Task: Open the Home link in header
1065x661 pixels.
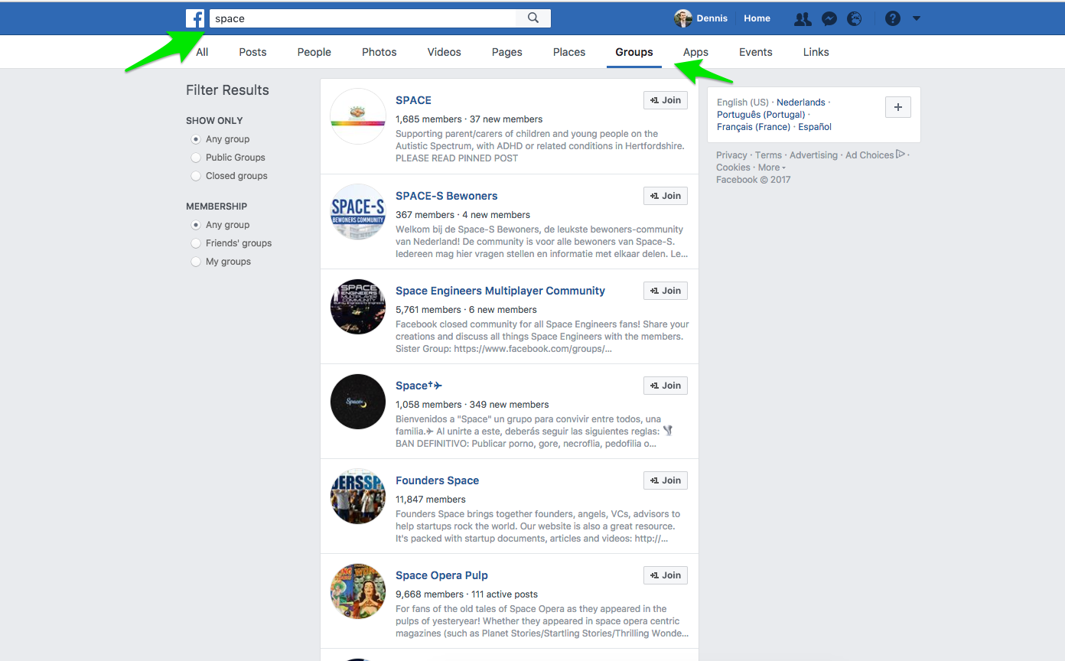Action: [x=757, y=18]
